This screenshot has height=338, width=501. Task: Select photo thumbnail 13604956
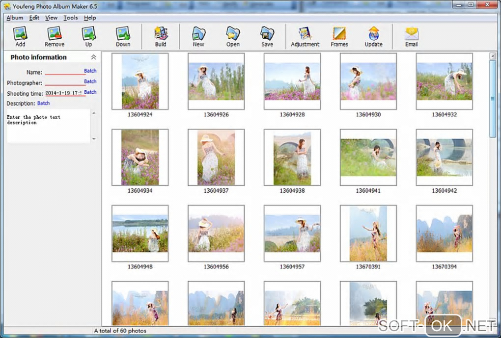[216, 234]
